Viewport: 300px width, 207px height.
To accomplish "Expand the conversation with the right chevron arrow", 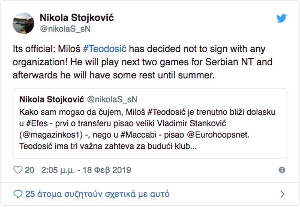I will point(282,194).
